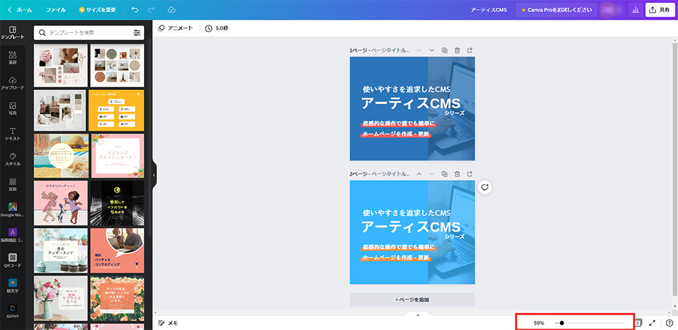Click the canvas vertical scrollbar
Viewport: 678px width, 330px height.
click(x=675, y=170)
